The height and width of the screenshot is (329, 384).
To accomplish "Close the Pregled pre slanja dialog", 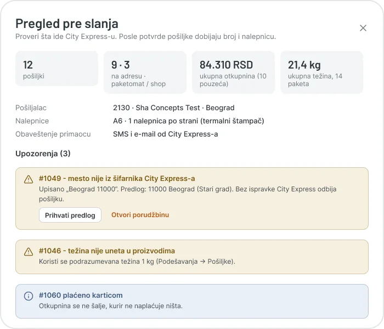I will pyautogui.click(x=363, y=28).
